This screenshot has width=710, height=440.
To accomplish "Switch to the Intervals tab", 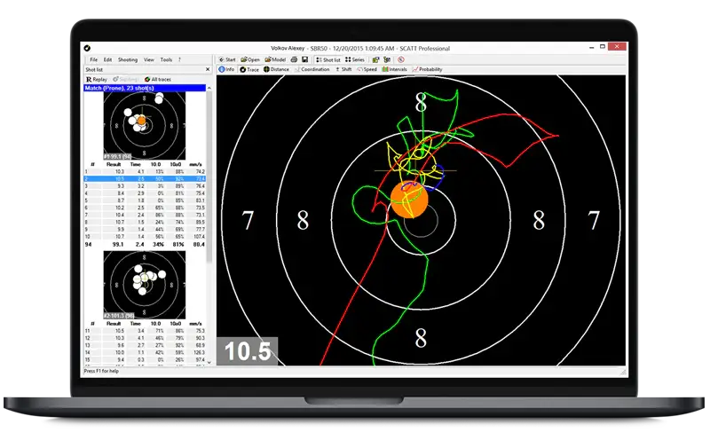I will tap(394, 70).
